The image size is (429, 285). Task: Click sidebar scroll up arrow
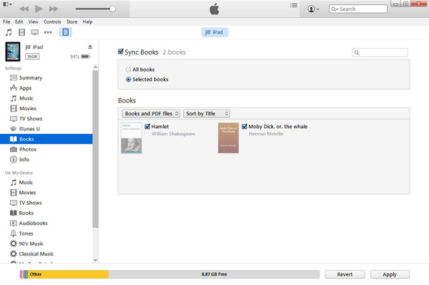tap(96, 67)
